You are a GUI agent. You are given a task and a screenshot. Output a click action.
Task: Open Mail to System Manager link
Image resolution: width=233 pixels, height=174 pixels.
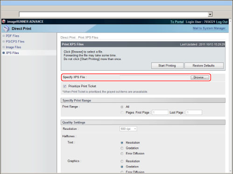209,28
